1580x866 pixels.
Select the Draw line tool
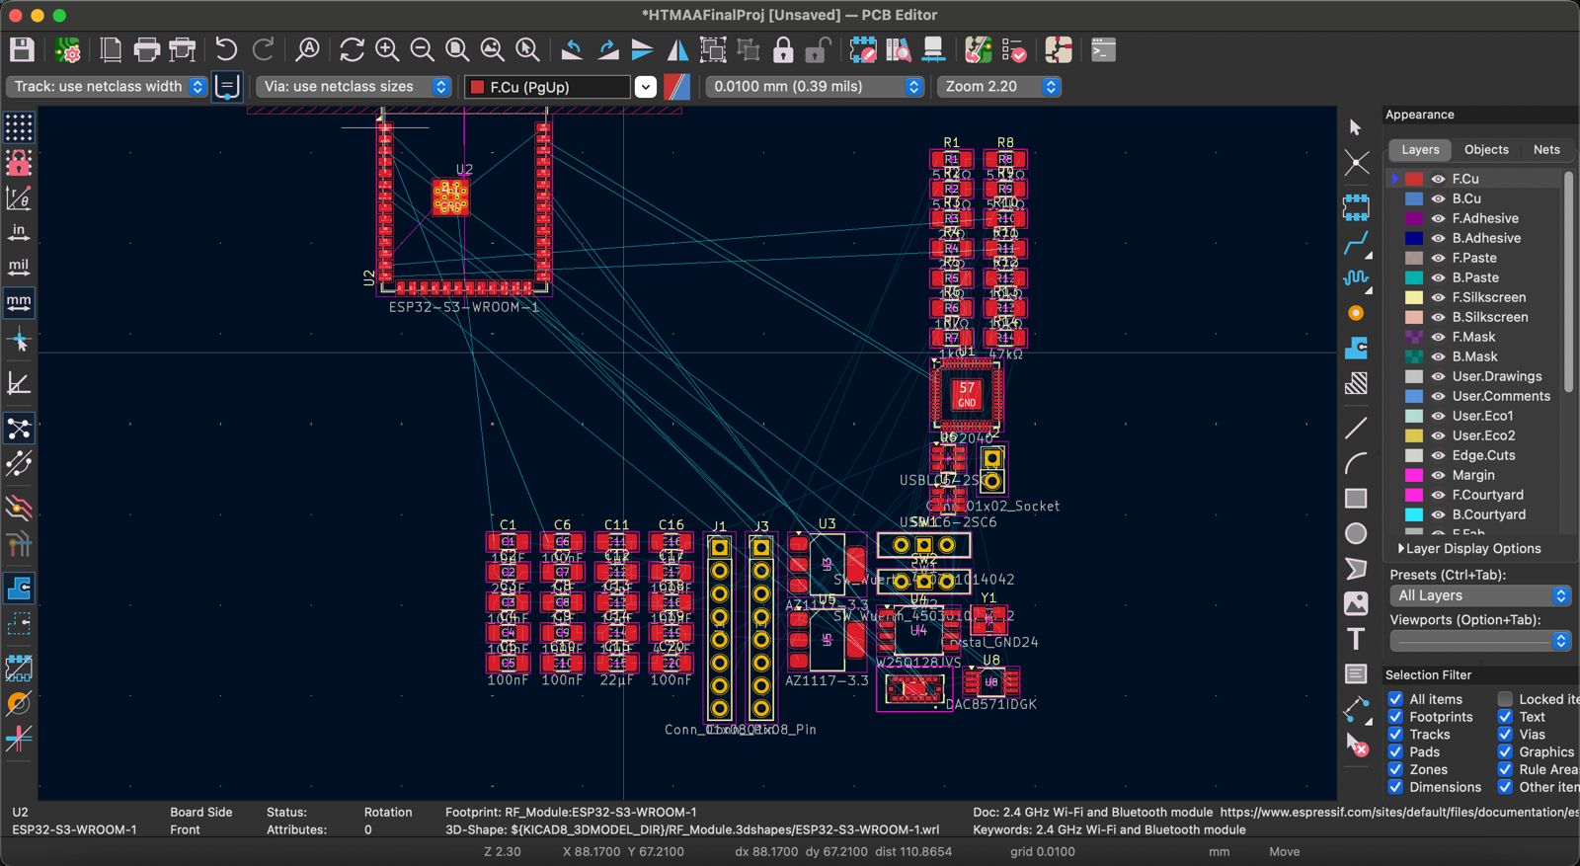click(x=1356, y=428)
